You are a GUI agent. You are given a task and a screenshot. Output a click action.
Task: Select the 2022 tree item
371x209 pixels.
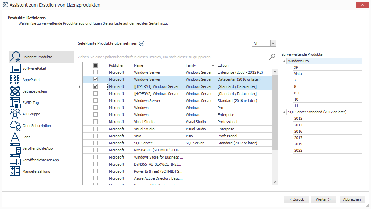pos(327,150)
